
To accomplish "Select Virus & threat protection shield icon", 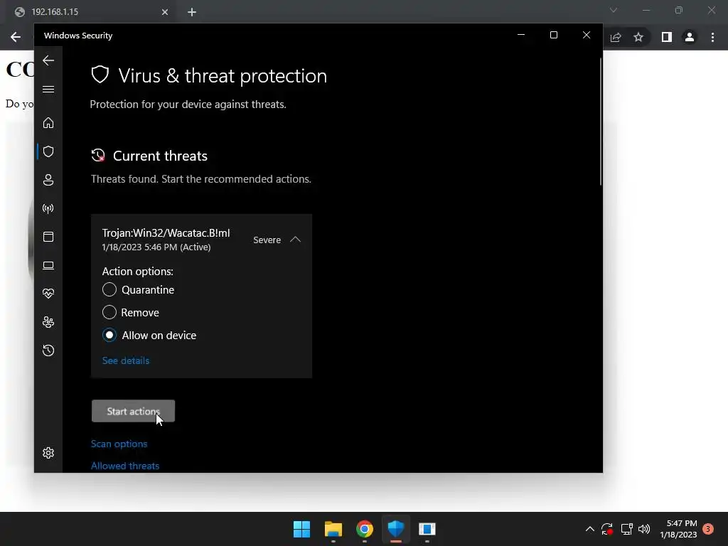I will (48, 151).
